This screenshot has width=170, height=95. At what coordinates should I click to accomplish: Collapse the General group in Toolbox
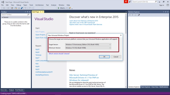(x=2, y=17)
